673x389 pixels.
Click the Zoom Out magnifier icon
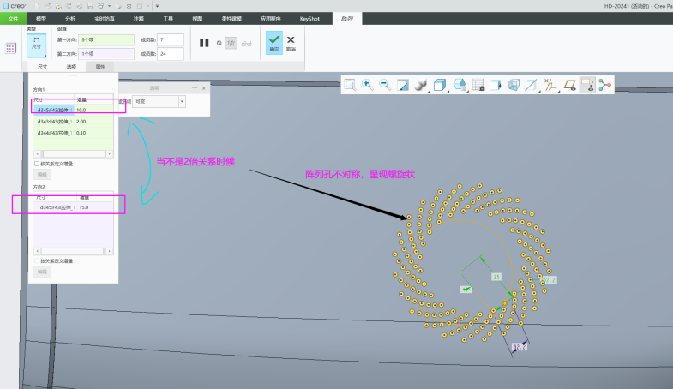pos(385,85)
